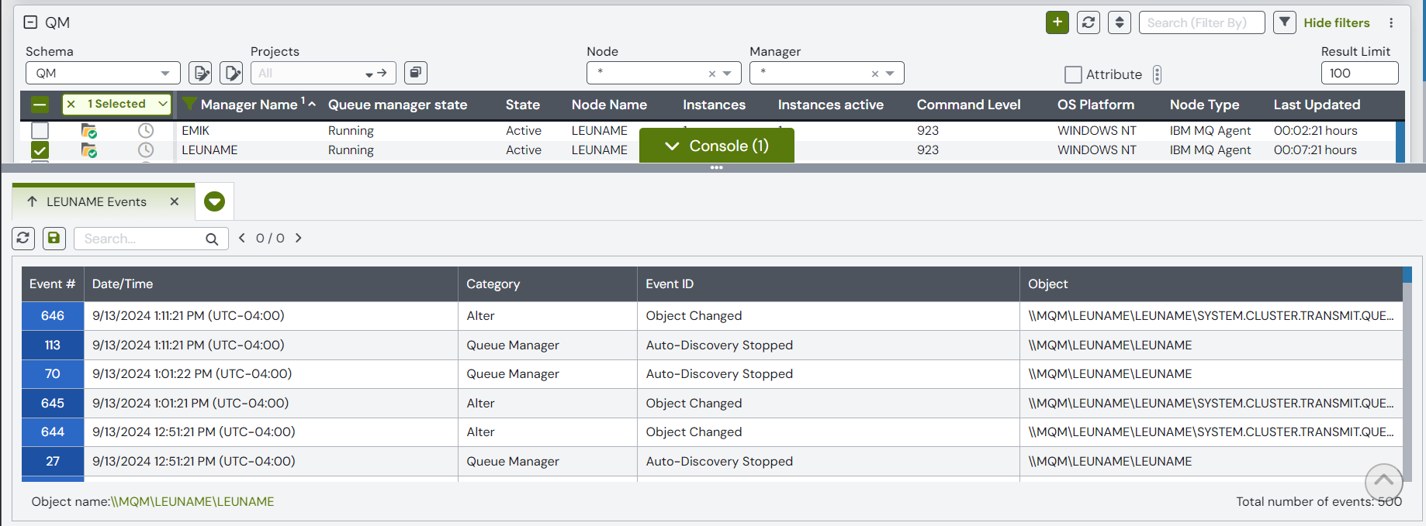
Task: Click the first edit-schema icon beside Schema
Action: point(201,73)
